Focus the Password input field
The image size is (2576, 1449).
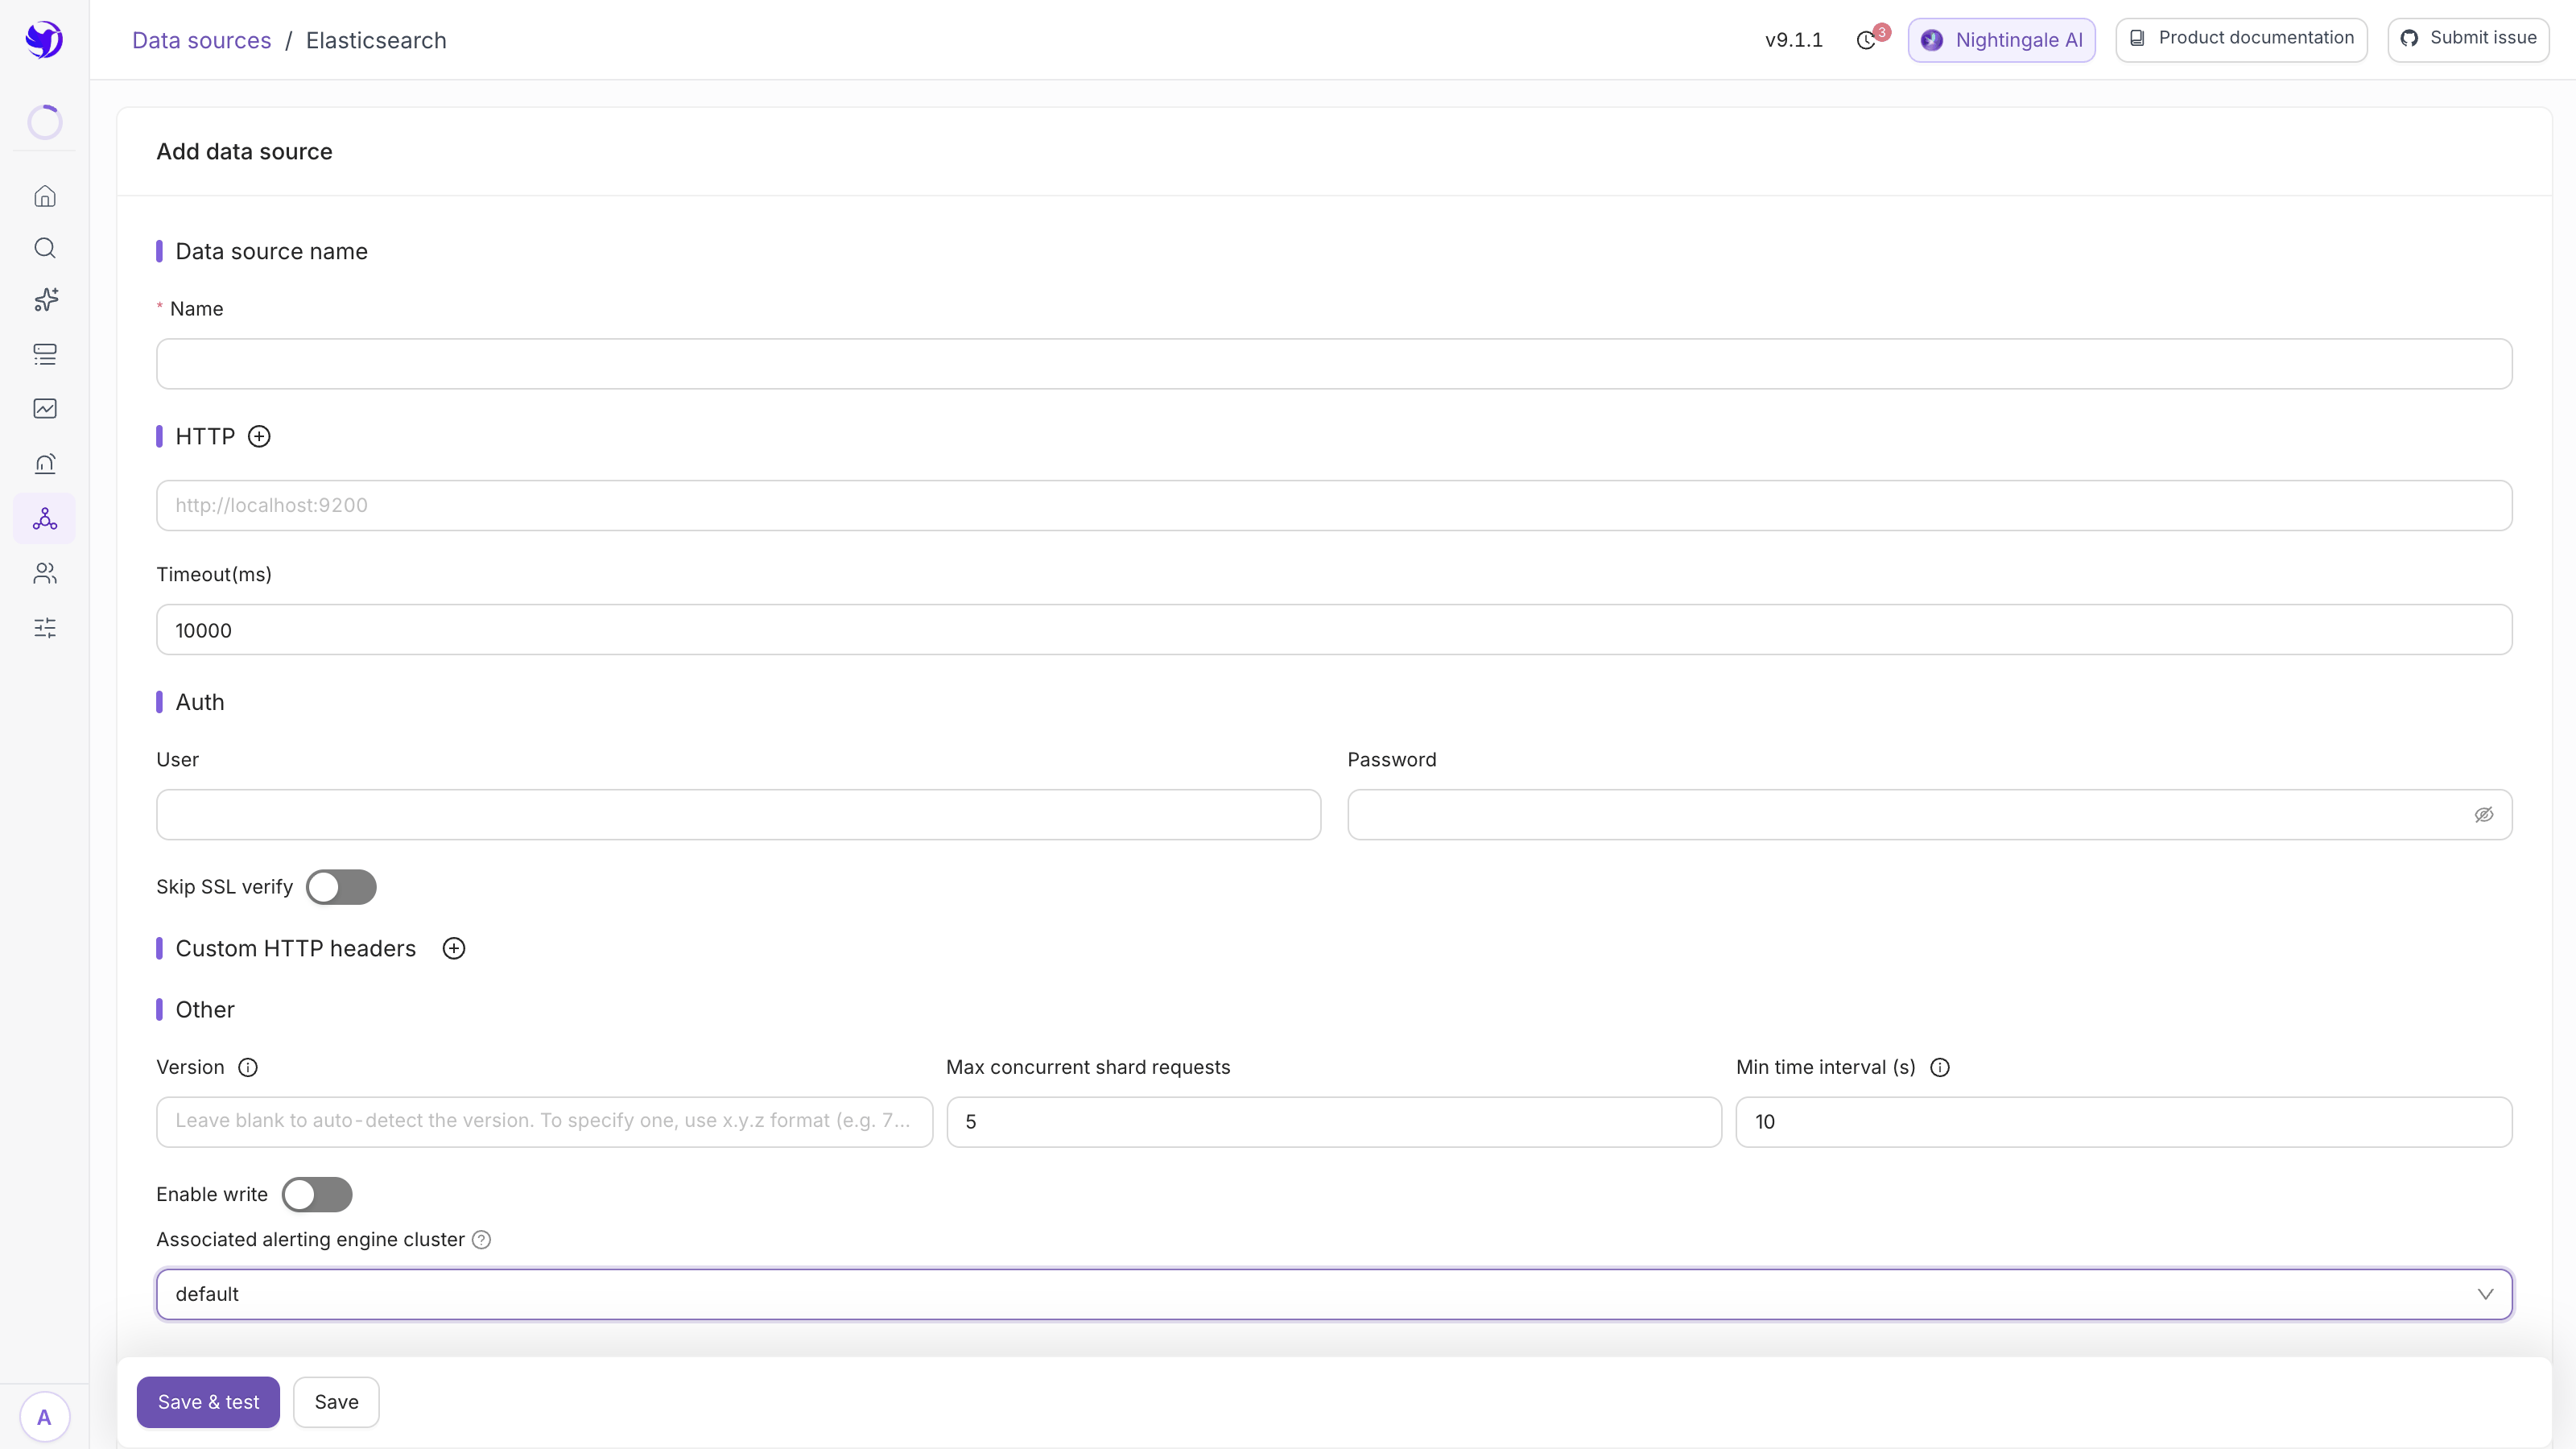[1930, 815]
